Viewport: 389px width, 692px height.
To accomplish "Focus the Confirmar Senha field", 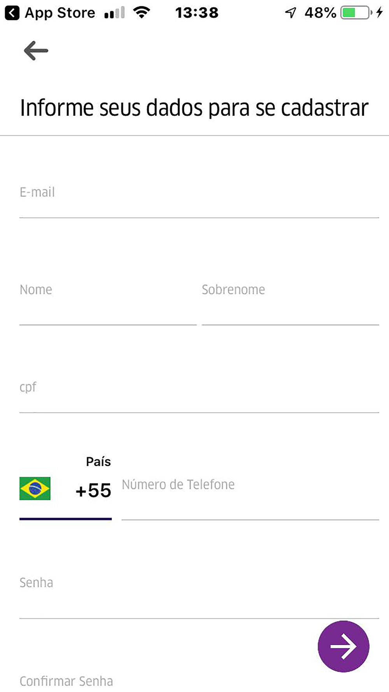I will [156, 681].
